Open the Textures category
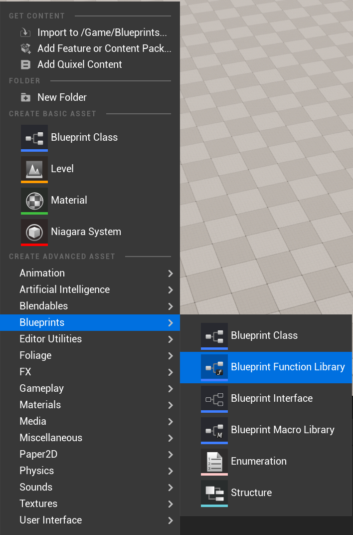The height and width of the screenshot is (535, 353). pos(90,504)
